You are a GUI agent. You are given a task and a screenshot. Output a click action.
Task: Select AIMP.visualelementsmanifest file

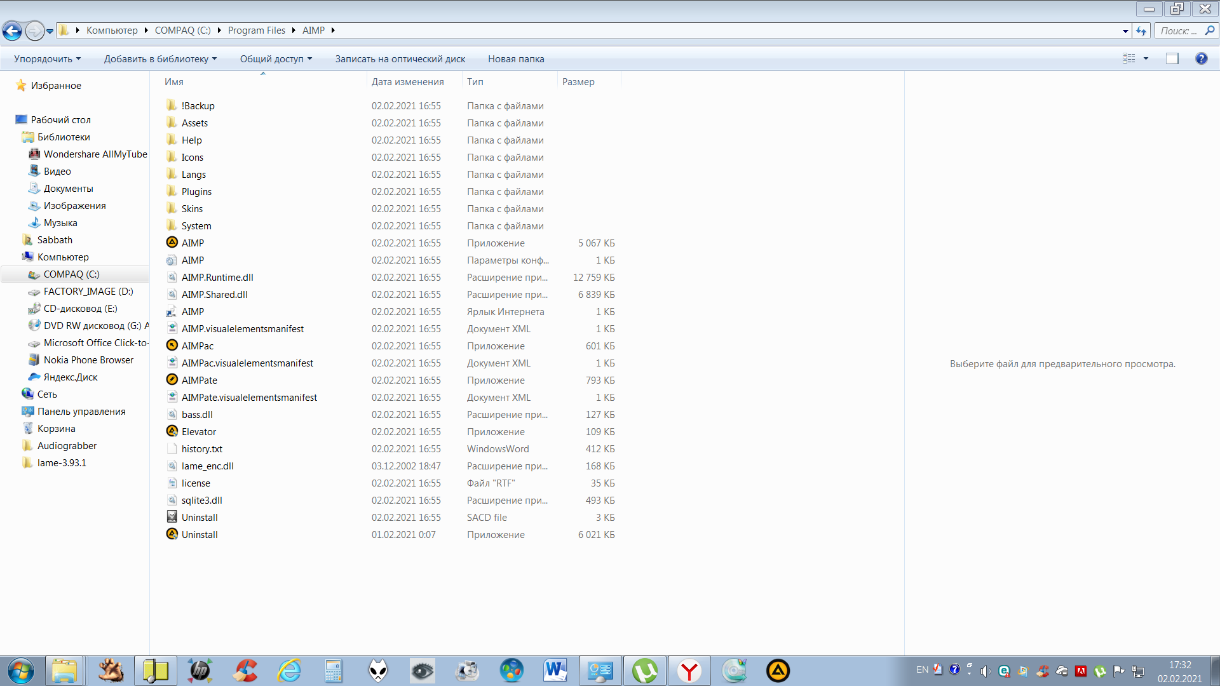click(242, 328)
